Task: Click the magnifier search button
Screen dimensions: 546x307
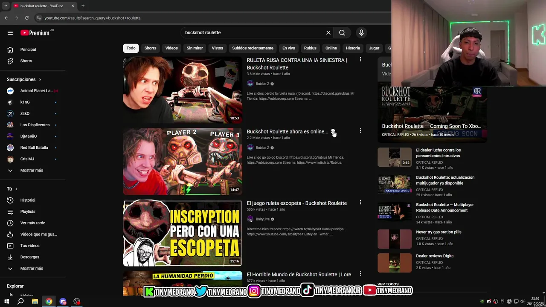Action: [x=342, y=33]
